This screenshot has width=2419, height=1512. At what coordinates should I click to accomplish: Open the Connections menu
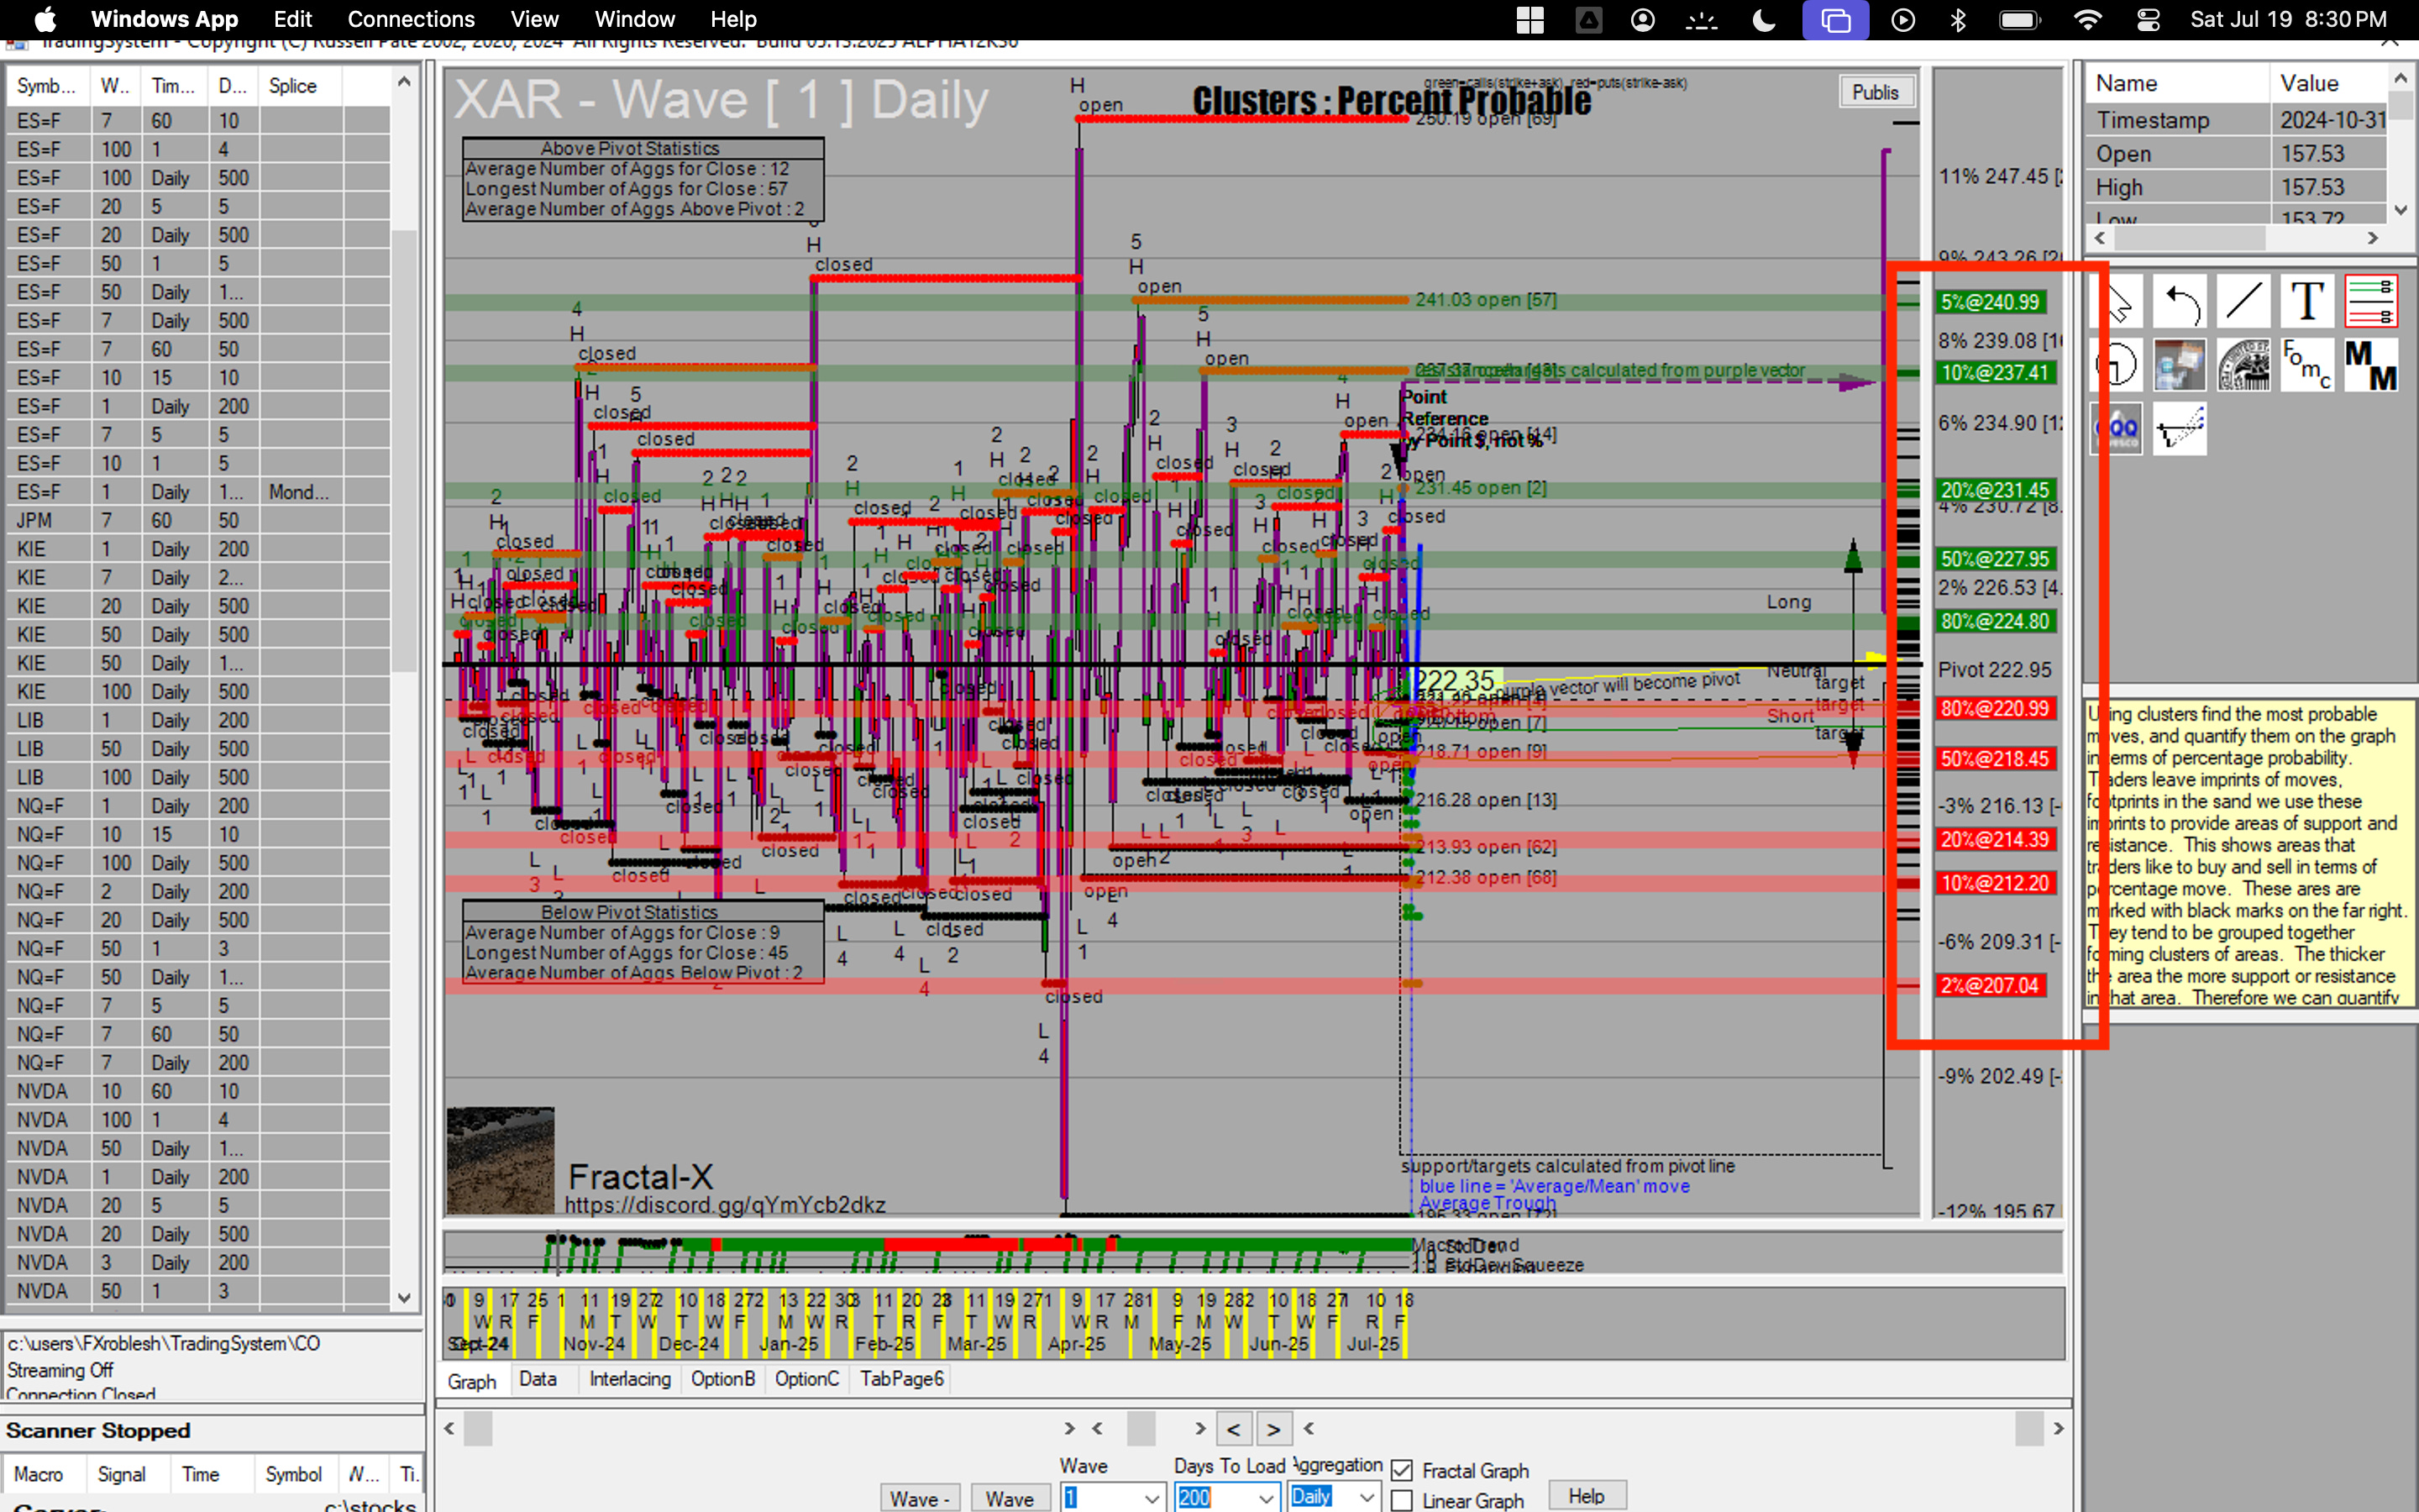411,20
